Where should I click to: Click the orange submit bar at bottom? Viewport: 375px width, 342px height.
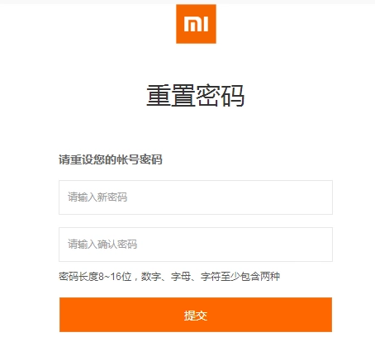[x=196, y=315]
